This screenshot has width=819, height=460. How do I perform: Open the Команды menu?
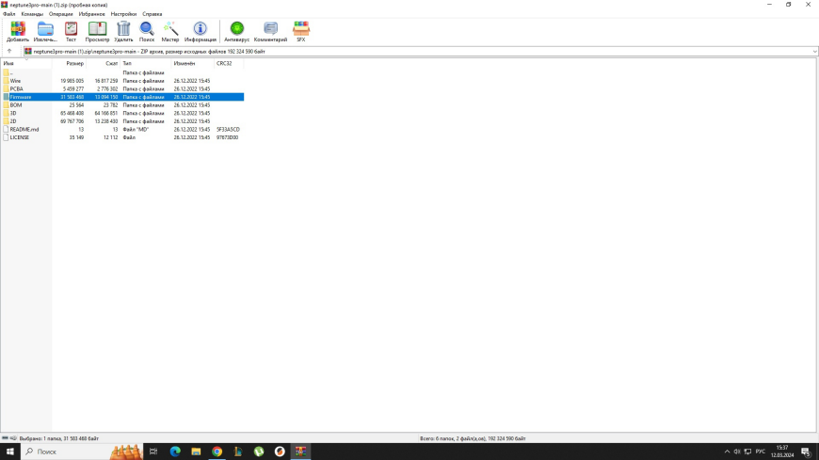(x=32, y=14)
